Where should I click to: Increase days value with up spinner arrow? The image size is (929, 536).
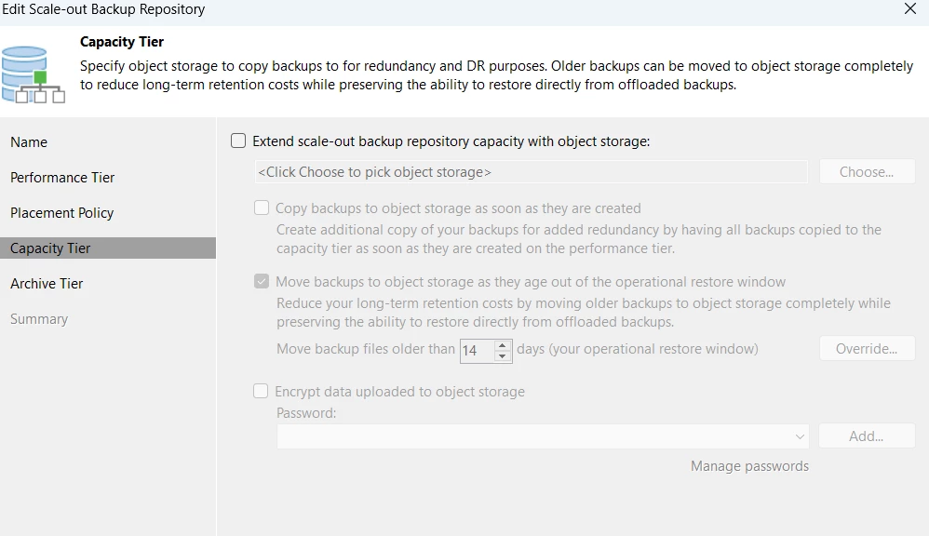503,345
